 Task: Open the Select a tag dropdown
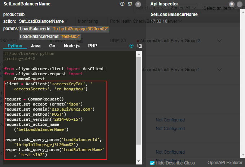coord(150,8)
